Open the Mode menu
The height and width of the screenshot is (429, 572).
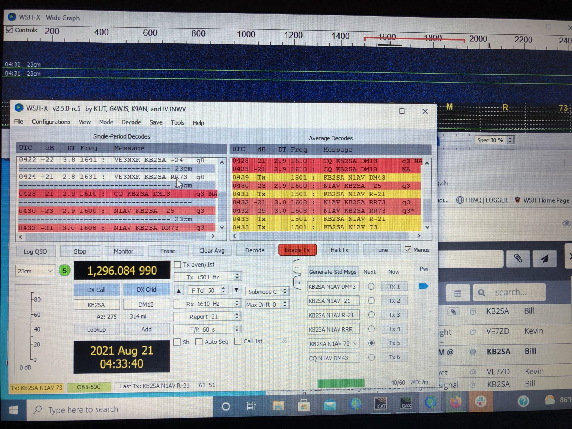(x=106, y=122)
